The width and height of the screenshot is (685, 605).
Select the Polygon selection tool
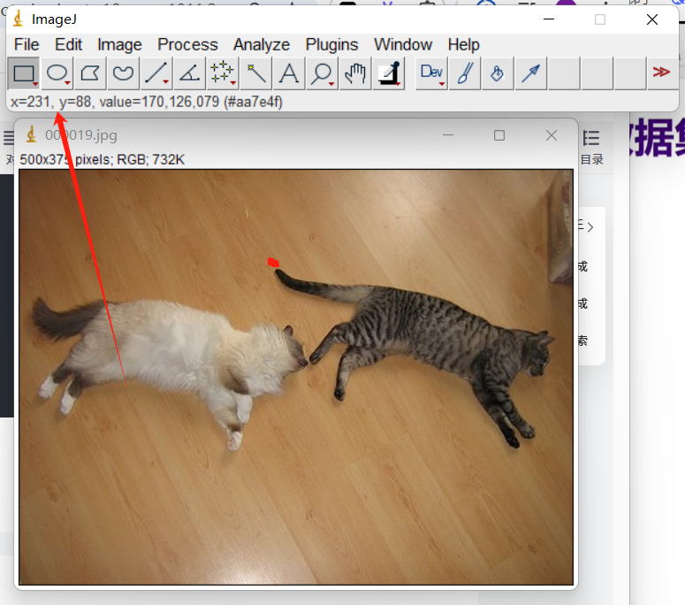pos(90,73)
